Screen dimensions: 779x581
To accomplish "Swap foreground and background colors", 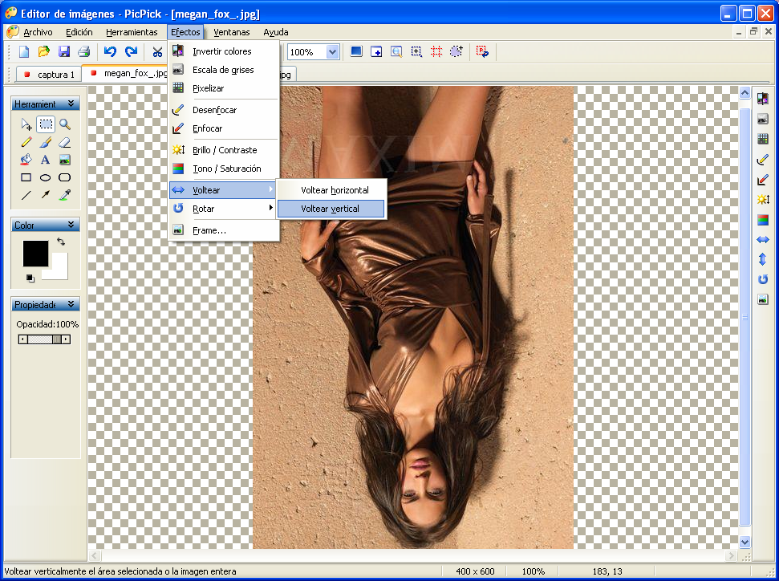I will pyautogui.click(x=61, y=242).
